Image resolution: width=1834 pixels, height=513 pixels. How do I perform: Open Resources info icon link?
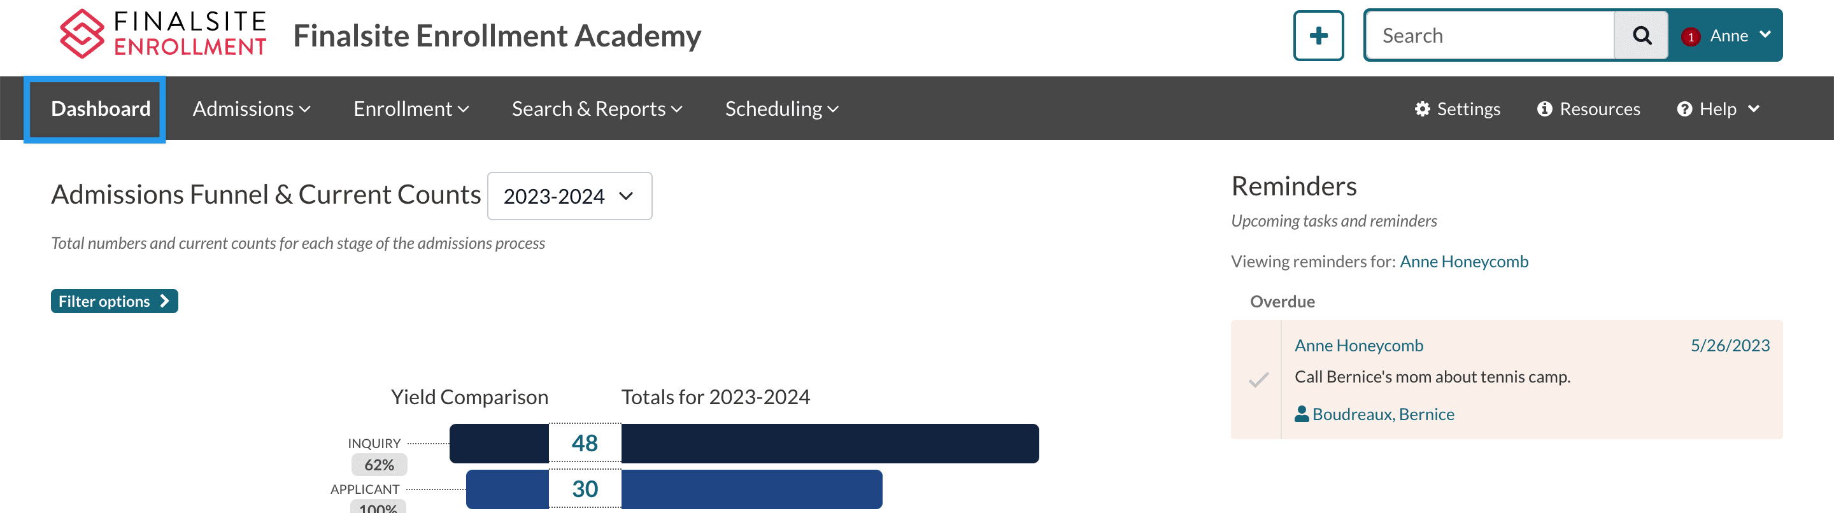(x=1544, y=109)
